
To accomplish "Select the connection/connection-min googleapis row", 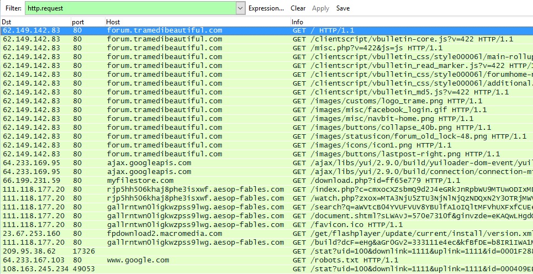I will [266, 172].
